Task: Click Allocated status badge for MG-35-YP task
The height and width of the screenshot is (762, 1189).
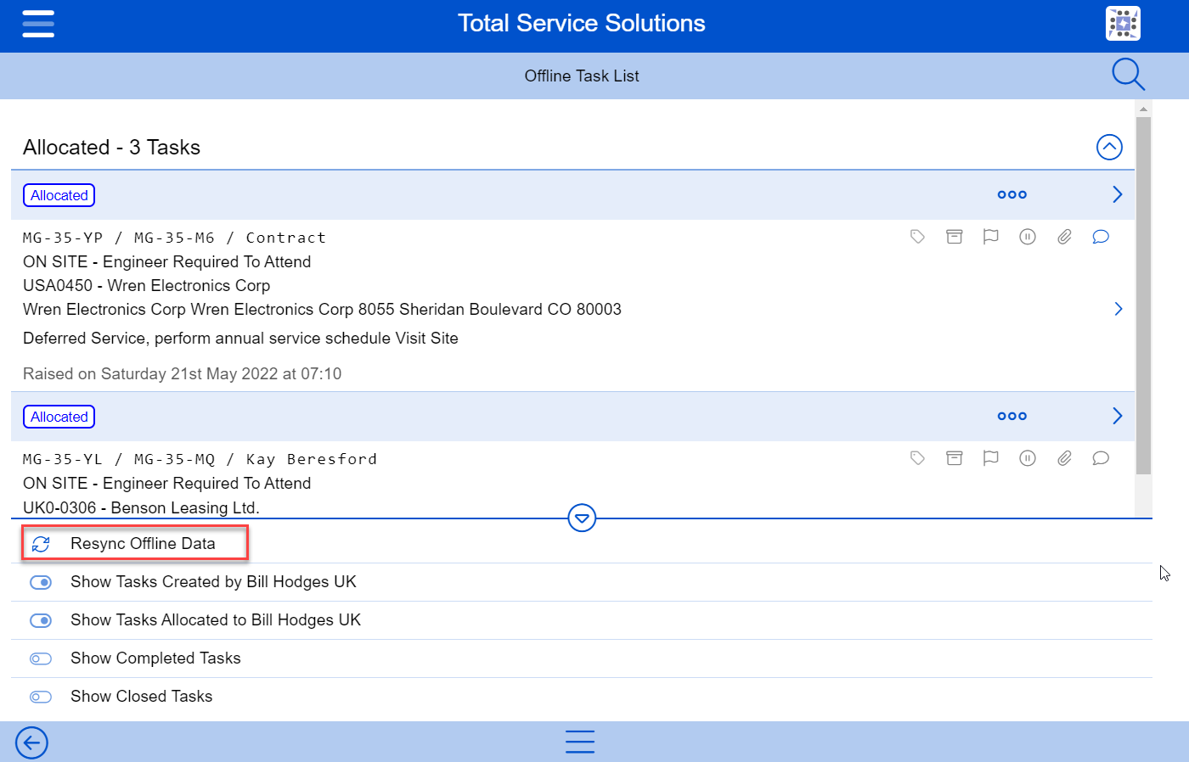Action: coord(59,195)
